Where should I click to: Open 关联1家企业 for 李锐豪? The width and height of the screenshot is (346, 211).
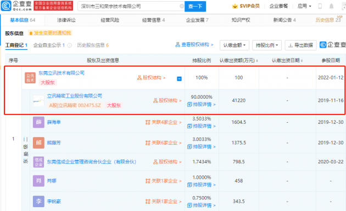click(x=164, y=201)
